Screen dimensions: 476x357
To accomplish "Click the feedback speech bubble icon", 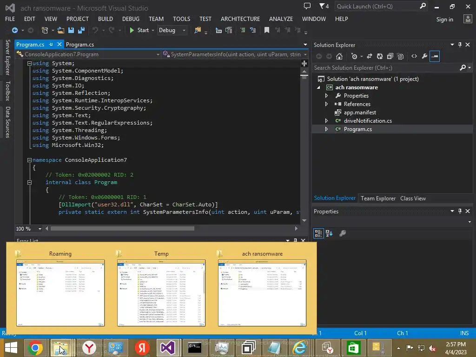I will tap(307, 6).
